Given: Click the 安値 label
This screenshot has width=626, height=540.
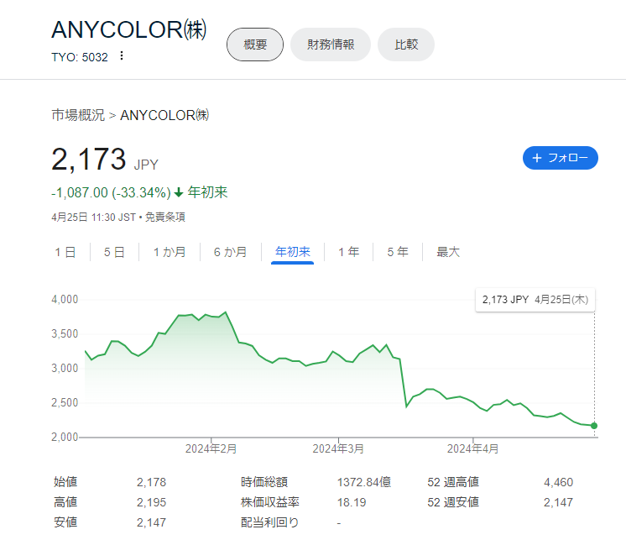Looking at the screenshot, I should tap(65, 522).
